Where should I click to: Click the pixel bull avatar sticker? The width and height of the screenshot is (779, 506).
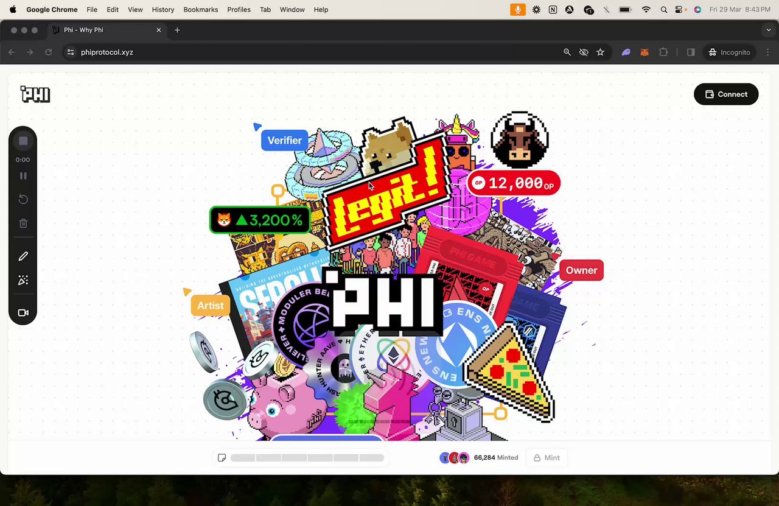click(519, 140)
